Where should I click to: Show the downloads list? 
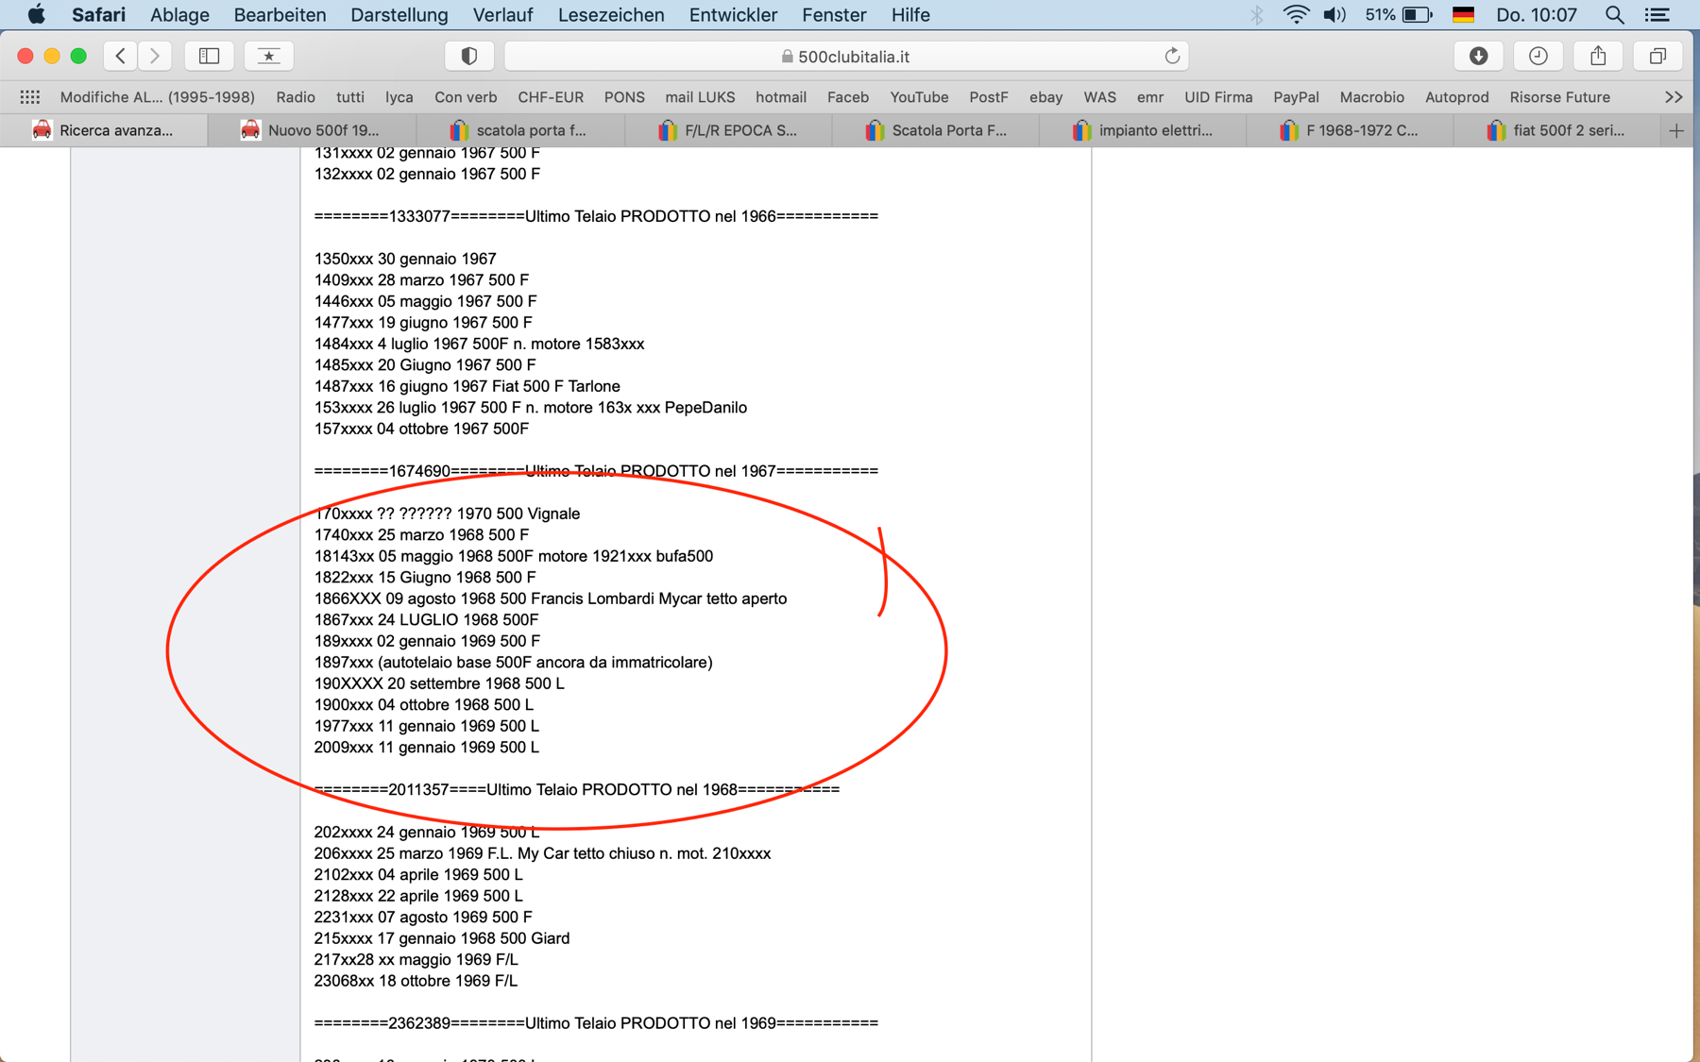[x=1479, y=56]
